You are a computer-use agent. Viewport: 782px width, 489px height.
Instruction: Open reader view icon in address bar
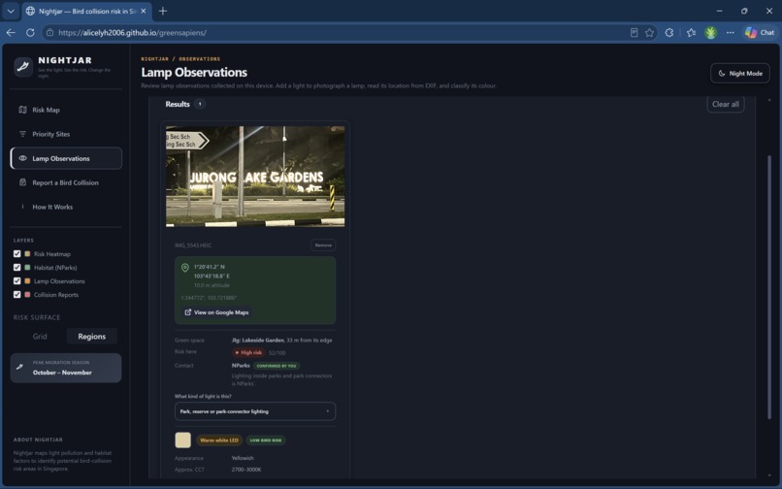(x=634, y=32)
